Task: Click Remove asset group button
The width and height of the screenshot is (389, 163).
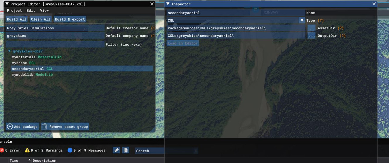Action: (x=65, y=127)
